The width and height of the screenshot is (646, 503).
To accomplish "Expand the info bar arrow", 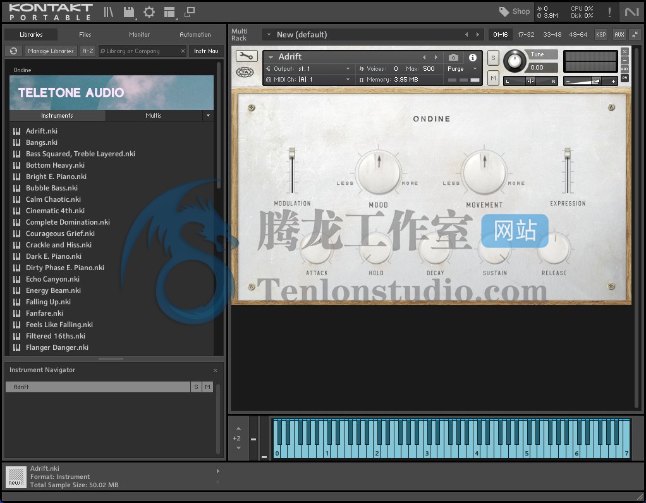I will pyautogui.click(x=218, y=471).
